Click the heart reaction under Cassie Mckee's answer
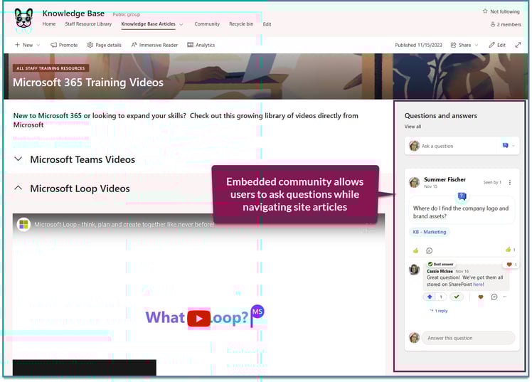 click(x=481, y=297)
